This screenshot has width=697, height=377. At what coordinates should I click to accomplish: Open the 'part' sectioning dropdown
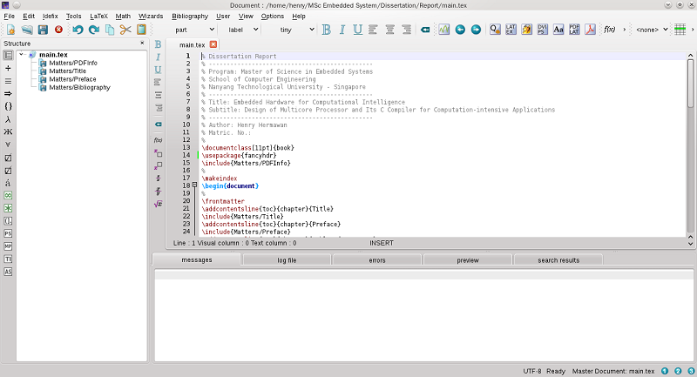click(x=186, y=30)
